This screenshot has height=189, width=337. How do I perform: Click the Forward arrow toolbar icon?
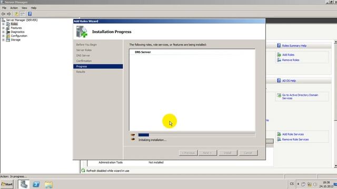pyautogui.click(x=9, y=14)
